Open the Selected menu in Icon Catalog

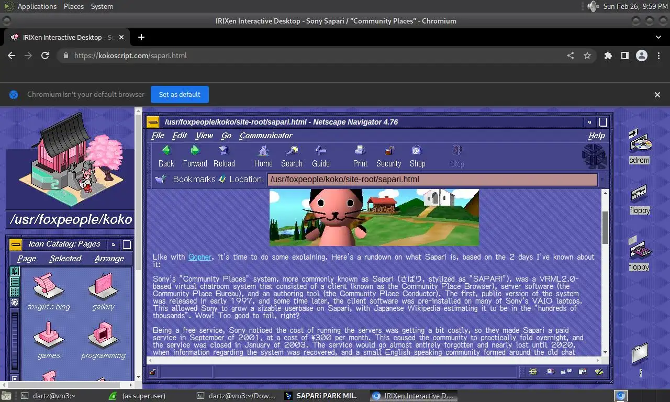(x=65, y=259)
